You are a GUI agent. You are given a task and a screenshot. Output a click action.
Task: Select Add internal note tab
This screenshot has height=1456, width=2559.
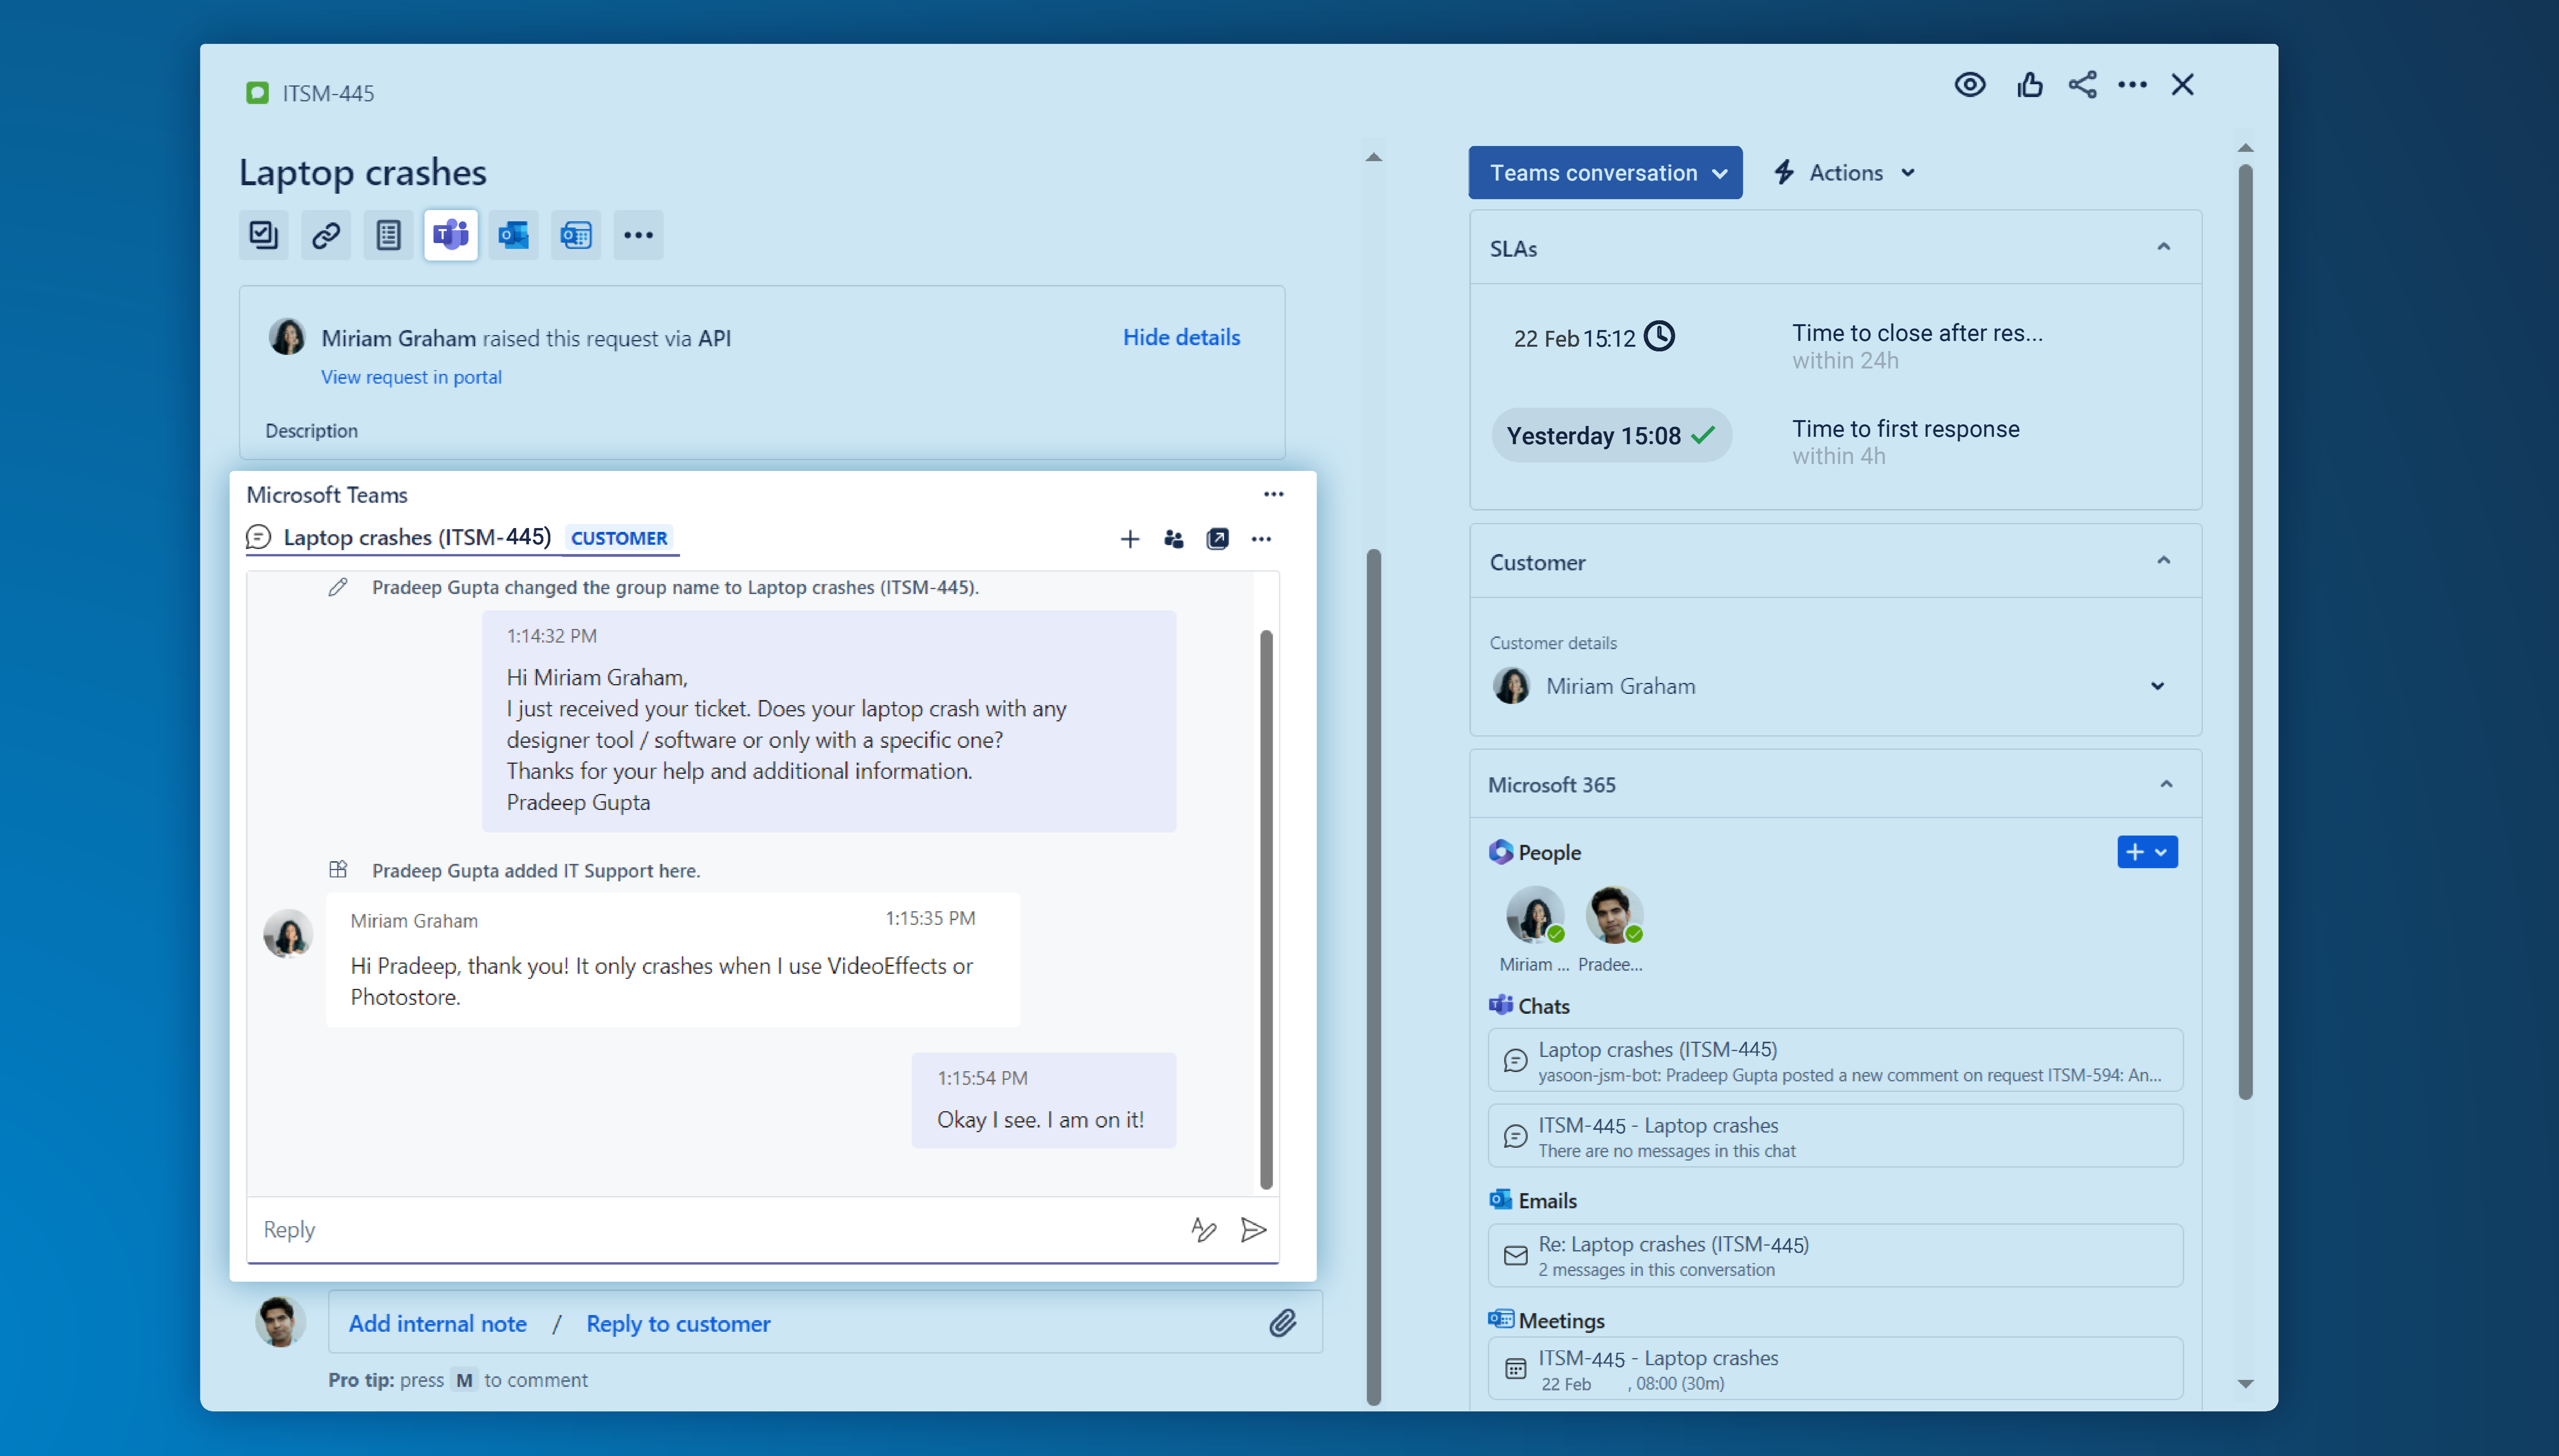(x=437, y=1323)
